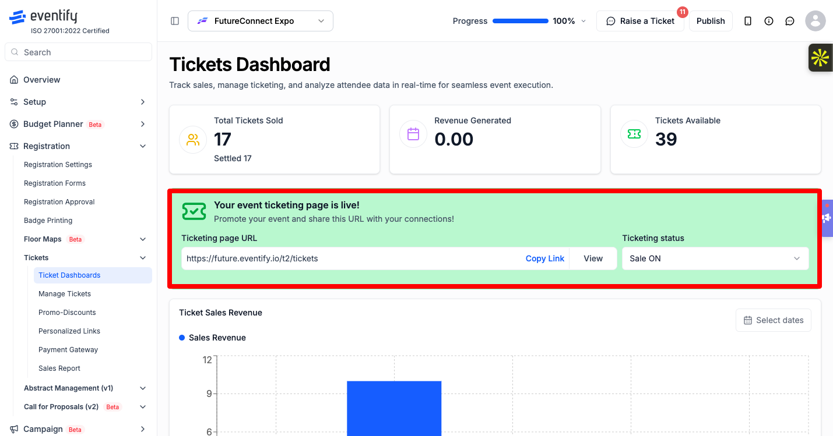The image size is (833, 436).
Task: Click the green live-ticket checkmark icon
Action: point(194,211)
